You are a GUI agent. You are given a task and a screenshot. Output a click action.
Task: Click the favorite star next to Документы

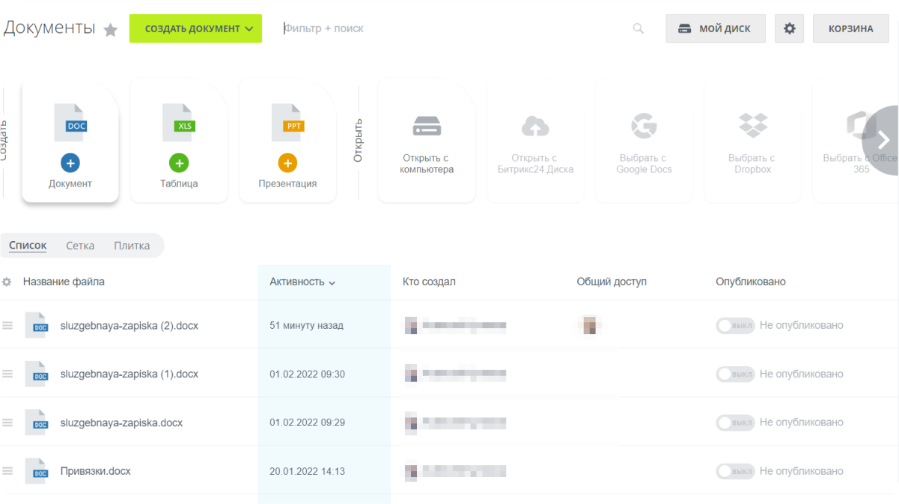(x=111, y=30)
